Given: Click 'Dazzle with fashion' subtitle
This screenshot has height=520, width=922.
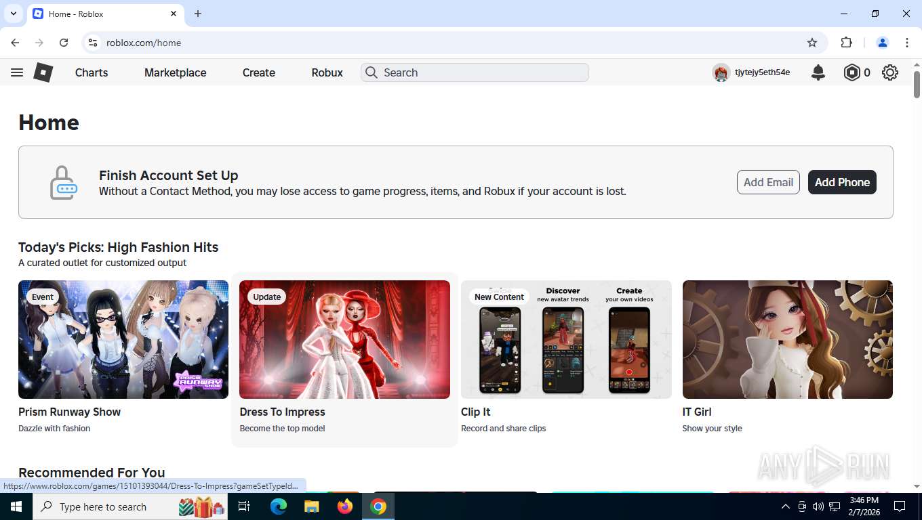Looking at the screenshot, I should pyautogui.click(x=54, y=428).
